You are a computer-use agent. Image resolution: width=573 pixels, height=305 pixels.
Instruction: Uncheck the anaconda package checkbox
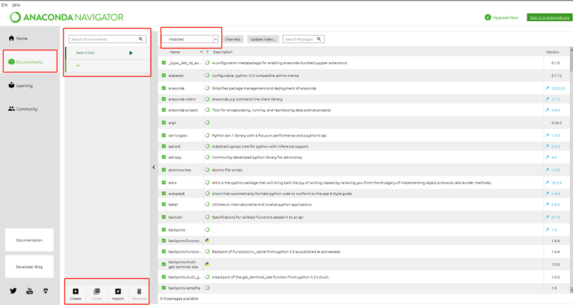tap(164, 88)
